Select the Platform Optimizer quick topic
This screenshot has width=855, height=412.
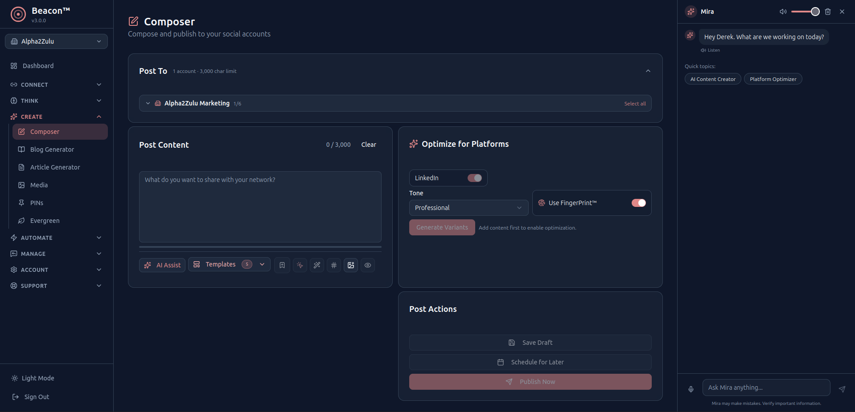click(773, 79)
